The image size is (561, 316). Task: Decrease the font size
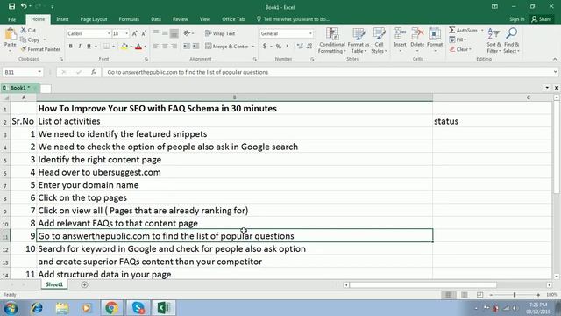(x=144, y=33)
